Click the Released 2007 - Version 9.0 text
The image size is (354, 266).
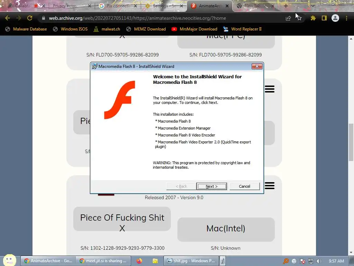point(174,197)
